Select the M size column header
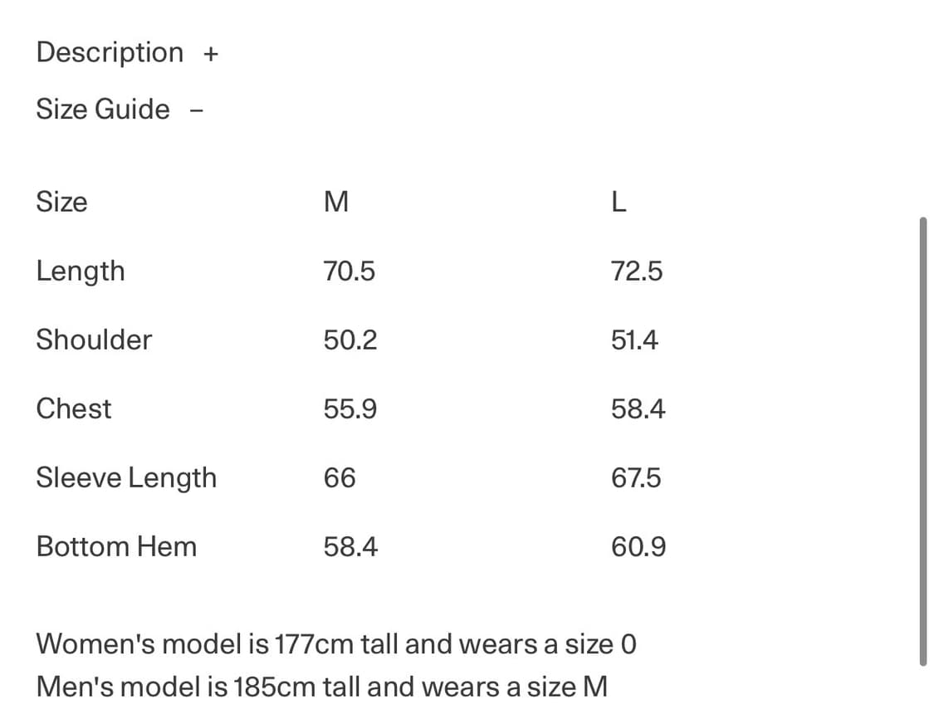This screenshot has height=724, width=934. tap(335, 202)
